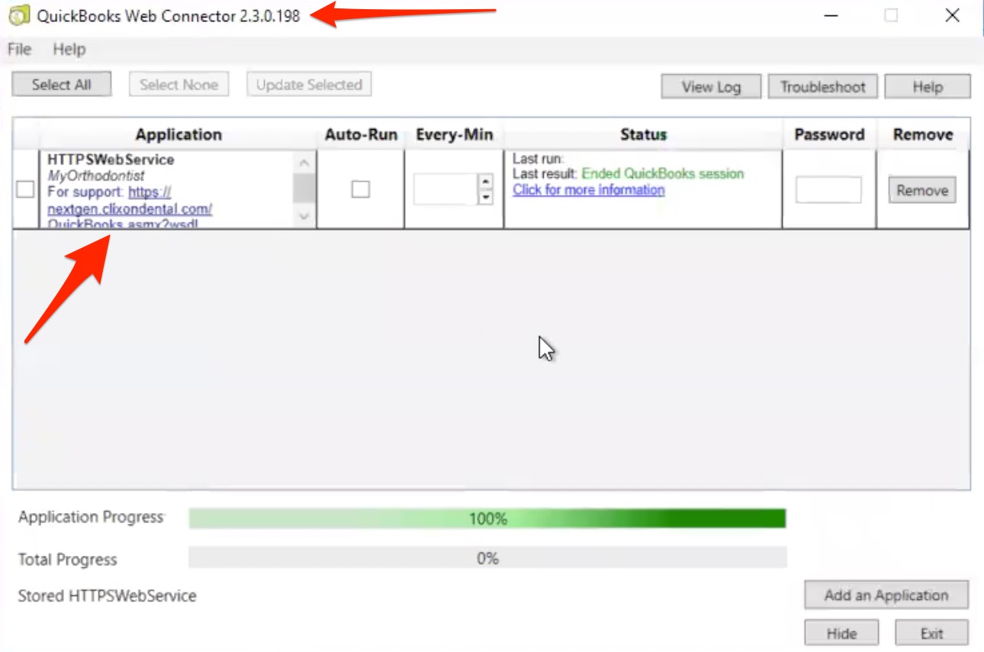Increase Every-Min value with up arrow
The width and height of the screenshot is (984, 652).
coord(485,182)
